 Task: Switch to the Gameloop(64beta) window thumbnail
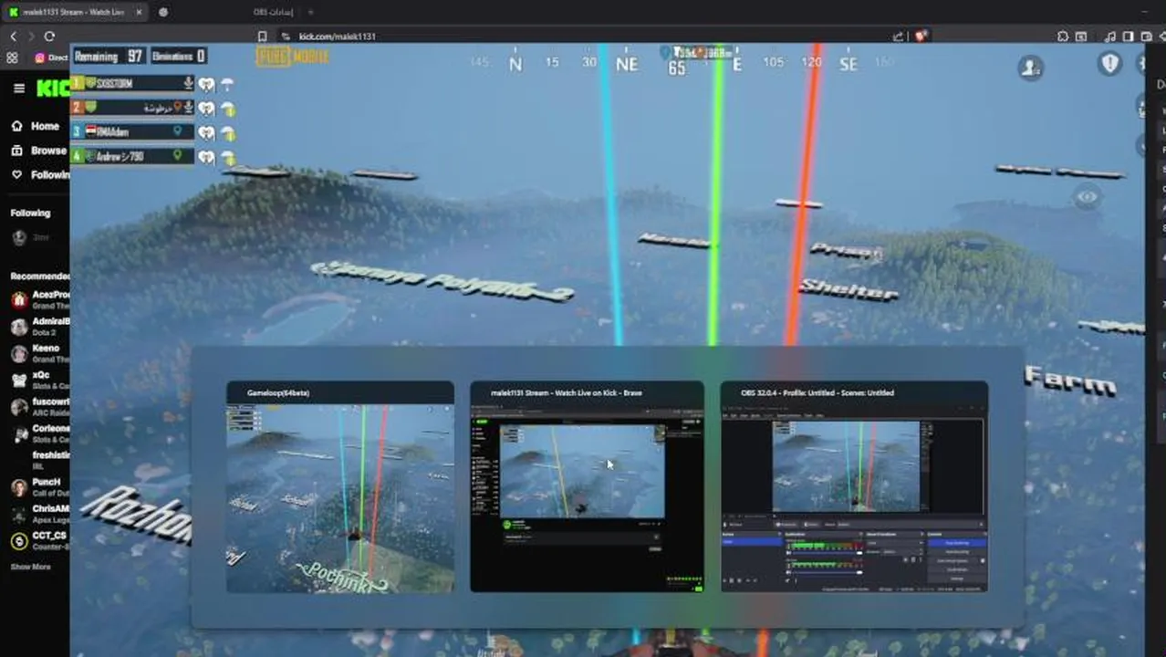point(340,487)
